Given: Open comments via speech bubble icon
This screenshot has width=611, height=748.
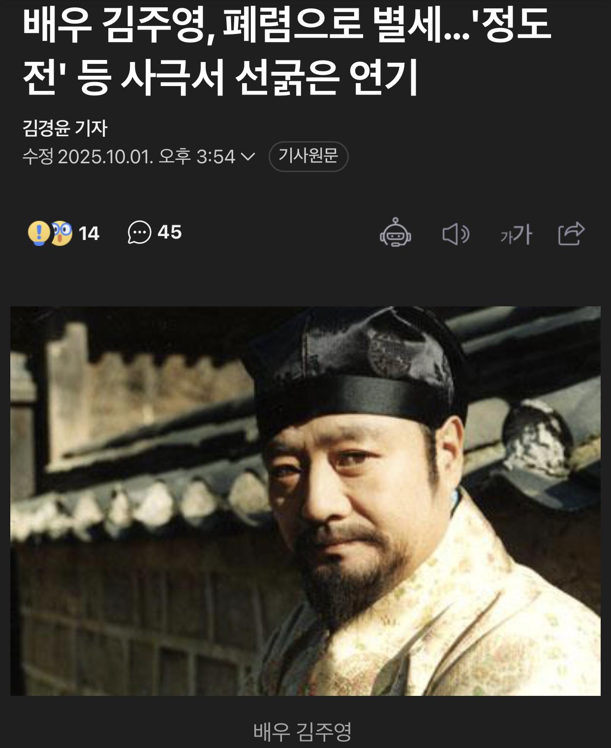Looking at the screenshot, I should 139,232.
